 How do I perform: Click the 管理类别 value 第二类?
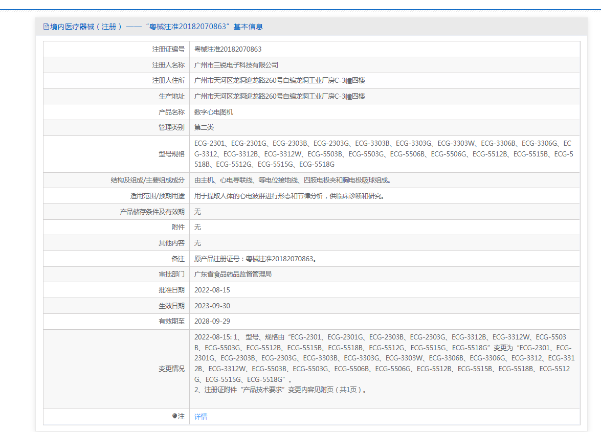[x=204, y=127]
